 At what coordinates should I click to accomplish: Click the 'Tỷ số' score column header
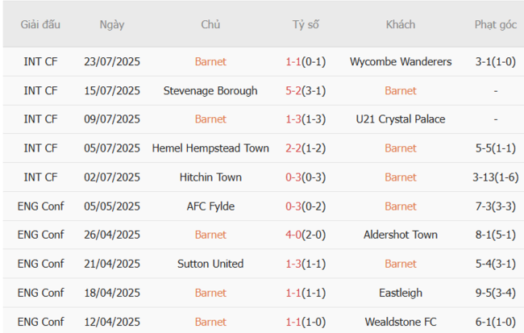click(x=306, y=25)
